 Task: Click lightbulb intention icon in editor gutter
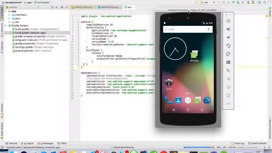click(x=84, y=64)
